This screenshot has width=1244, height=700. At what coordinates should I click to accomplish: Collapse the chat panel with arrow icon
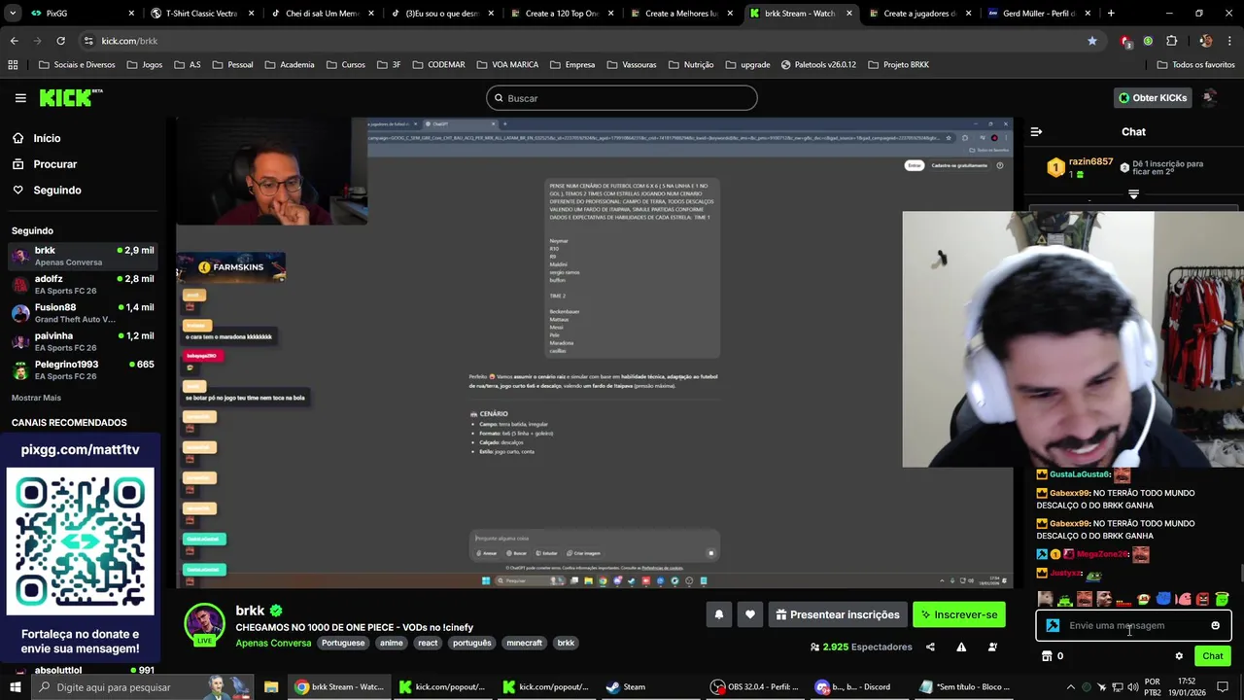(1036, 132)
